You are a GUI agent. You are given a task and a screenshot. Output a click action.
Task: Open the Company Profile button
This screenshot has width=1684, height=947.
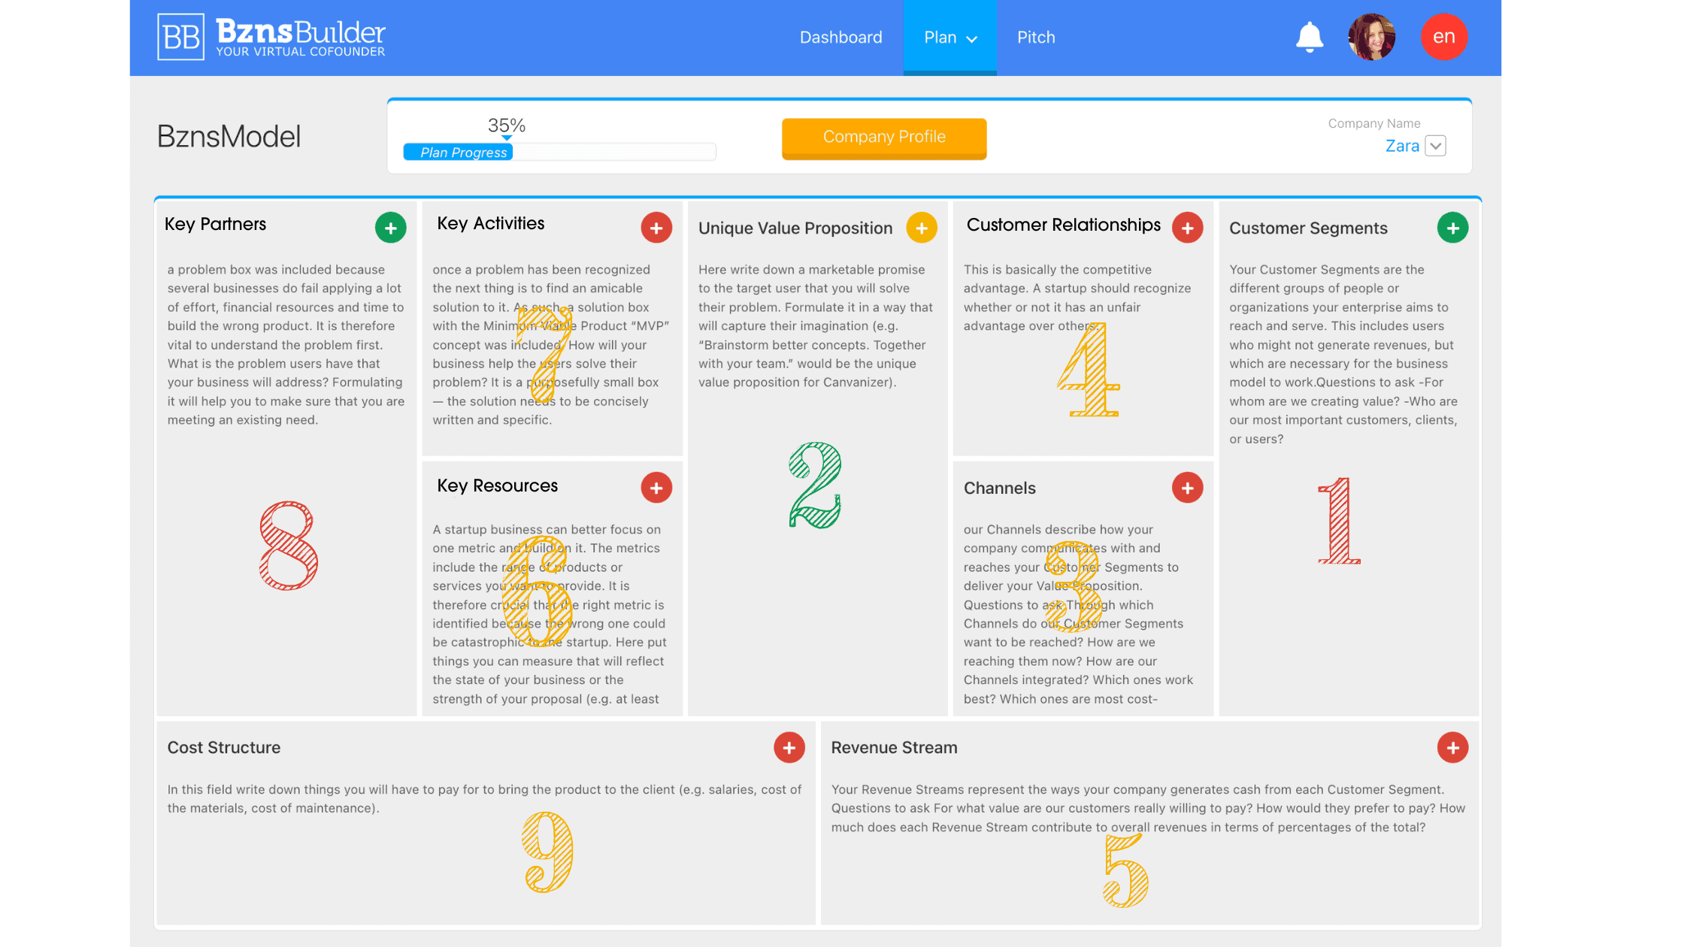tap(883, 137)
